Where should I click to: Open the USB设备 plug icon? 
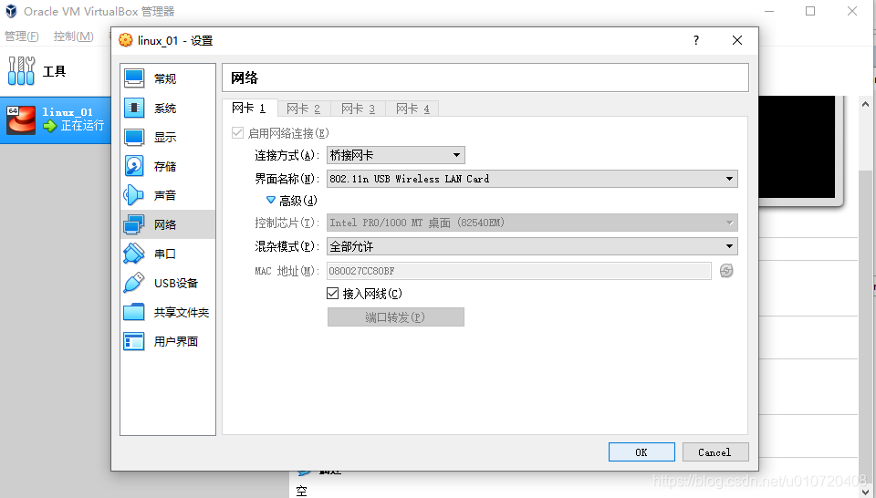coord(134,283)
